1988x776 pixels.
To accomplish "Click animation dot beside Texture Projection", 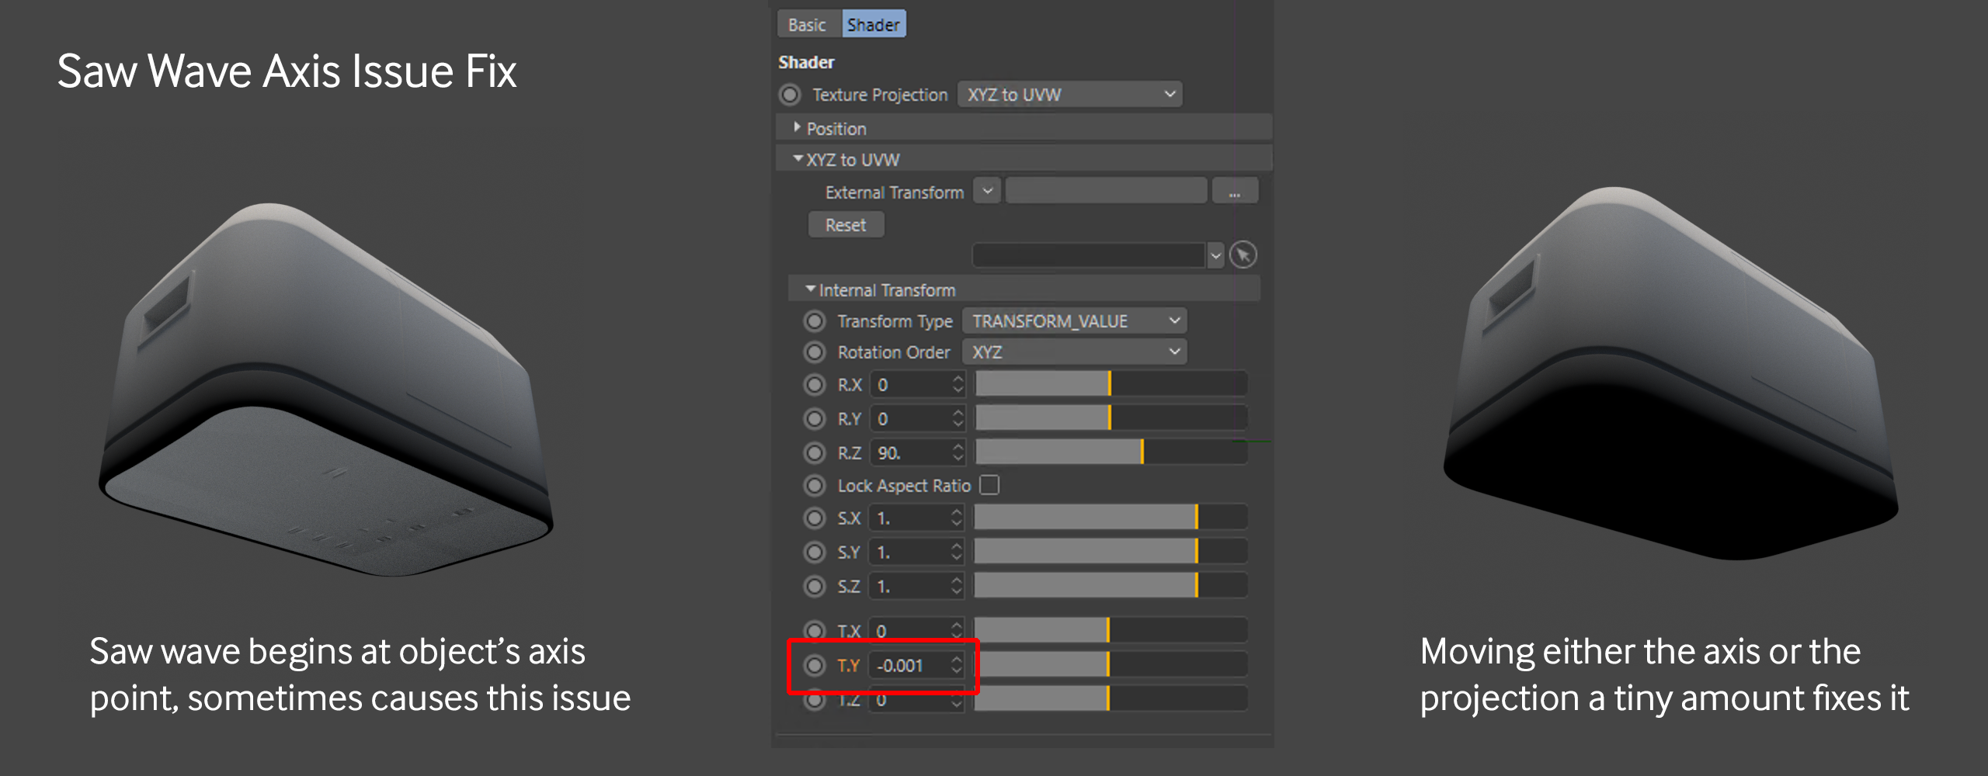I will tap(790, 95).
